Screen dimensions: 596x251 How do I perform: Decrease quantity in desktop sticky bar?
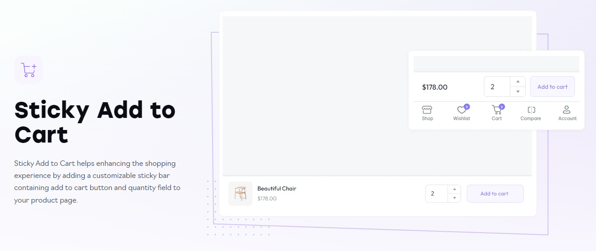coord(454,198)
